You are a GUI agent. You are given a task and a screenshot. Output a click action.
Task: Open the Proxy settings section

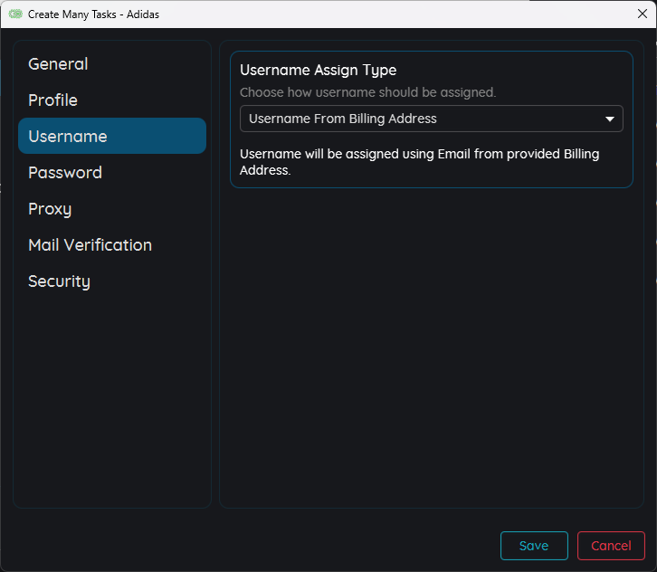click(x=50, y=209)
